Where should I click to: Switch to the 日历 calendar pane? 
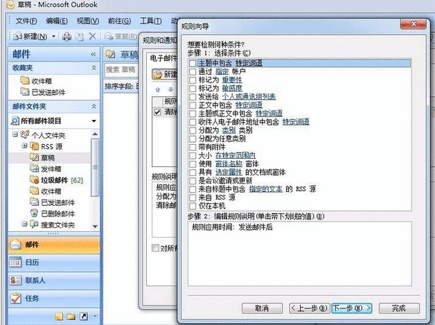point(54,262)
